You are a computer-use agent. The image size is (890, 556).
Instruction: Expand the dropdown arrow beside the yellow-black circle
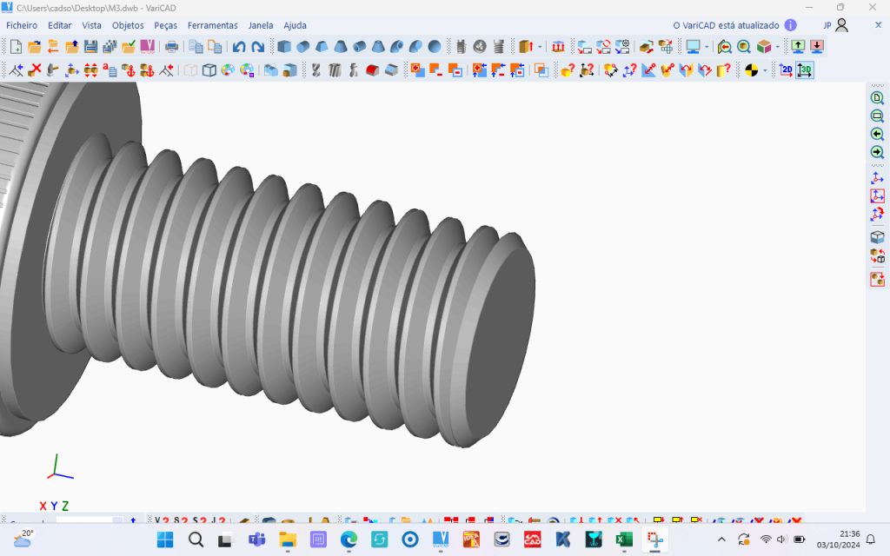pos(765,70)
